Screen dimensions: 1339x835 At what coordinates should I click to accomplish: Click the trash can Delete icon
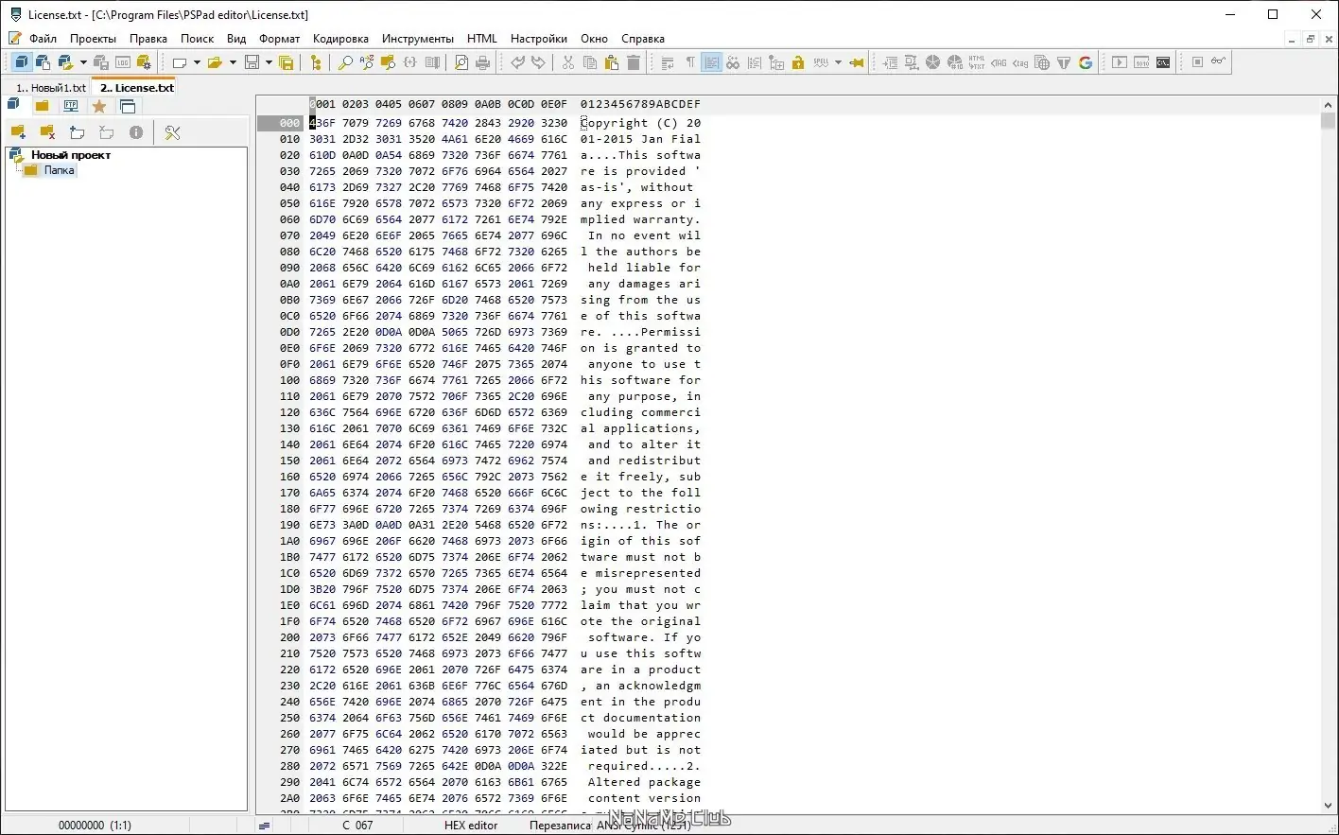(634, 62)
